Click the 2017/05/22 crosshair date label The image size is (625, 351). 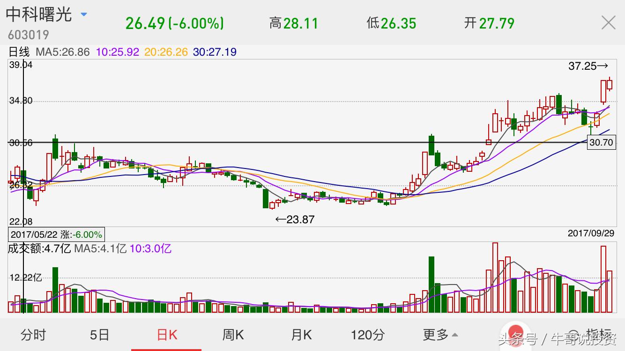pos(56,234)
